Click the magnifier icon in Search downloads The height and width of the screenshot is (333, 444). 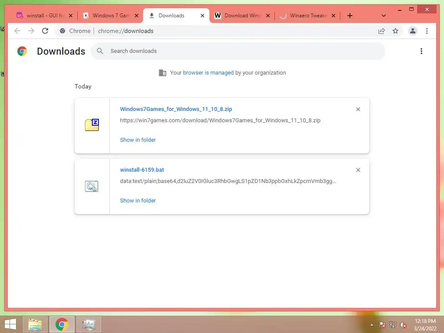click(100, 51)
